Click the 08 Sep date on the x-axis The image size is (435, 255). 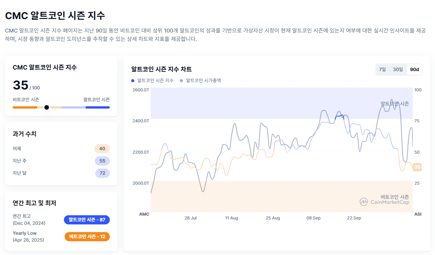point(313,218)
